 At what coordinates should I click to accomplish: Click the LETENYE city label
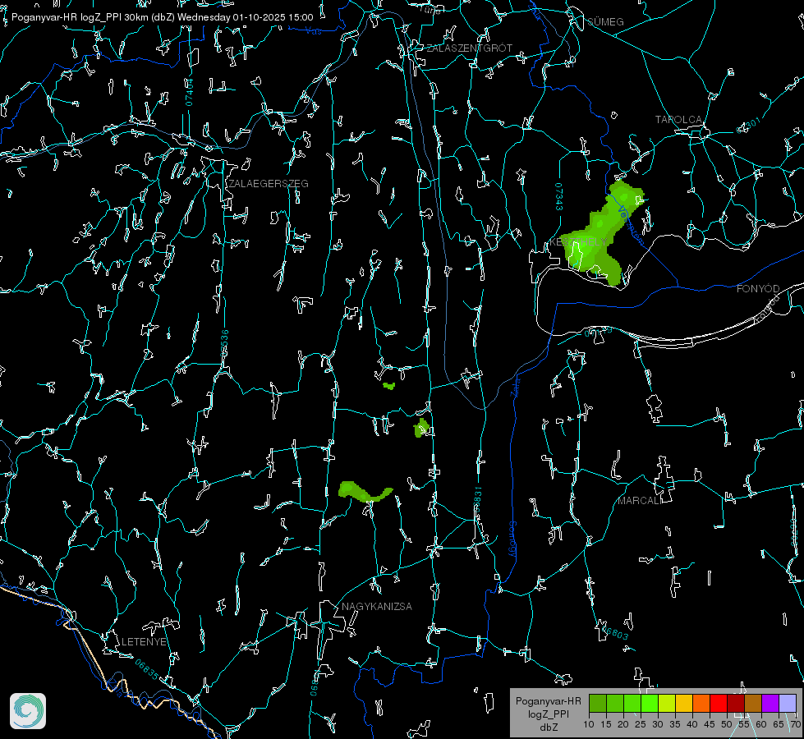click(x=144, y=642)
